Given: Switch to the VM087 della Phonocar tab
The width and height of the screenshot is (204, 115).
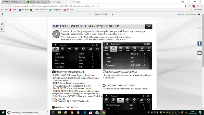Looking at the screenshot, I should (13, 2).
